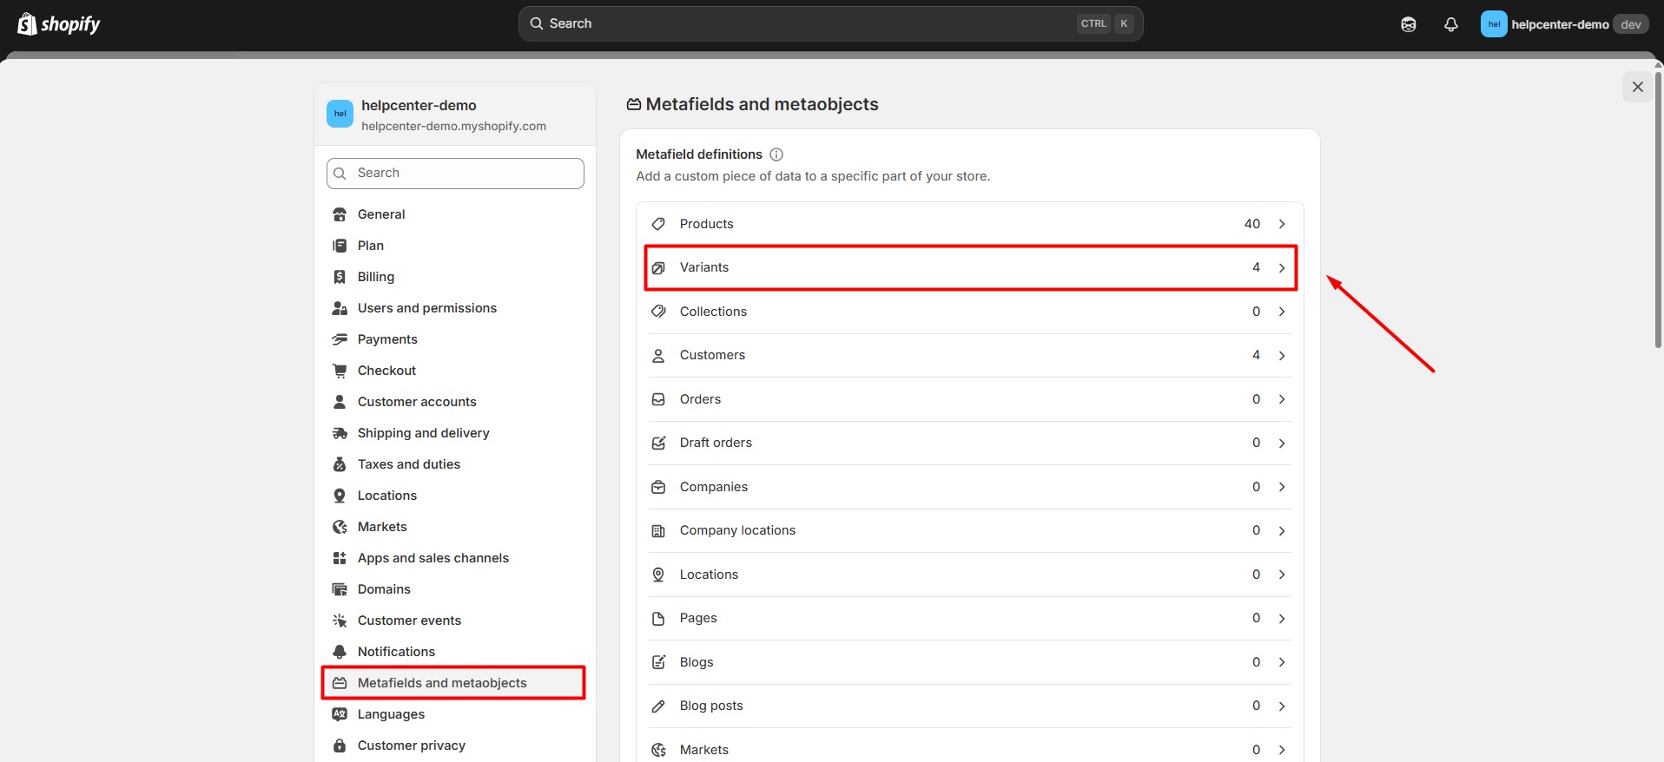The image size is (1664, 762).
Task: Go to Users and permissions settings
Action: pos(426,308)
